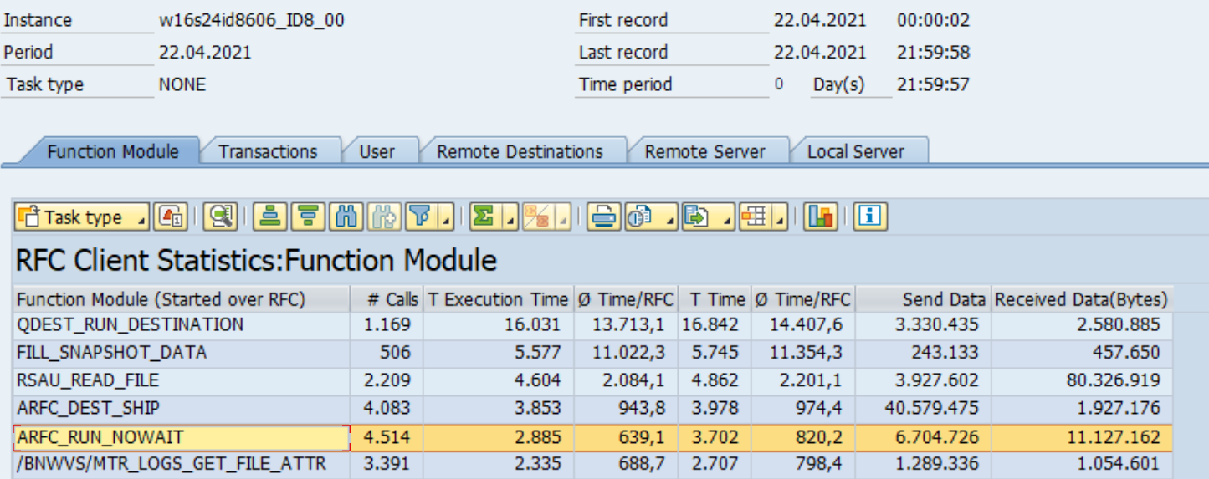Viewport: 1209px width, 479px height.
Task: Click the Total sigma icon
Action: point(483,217)
